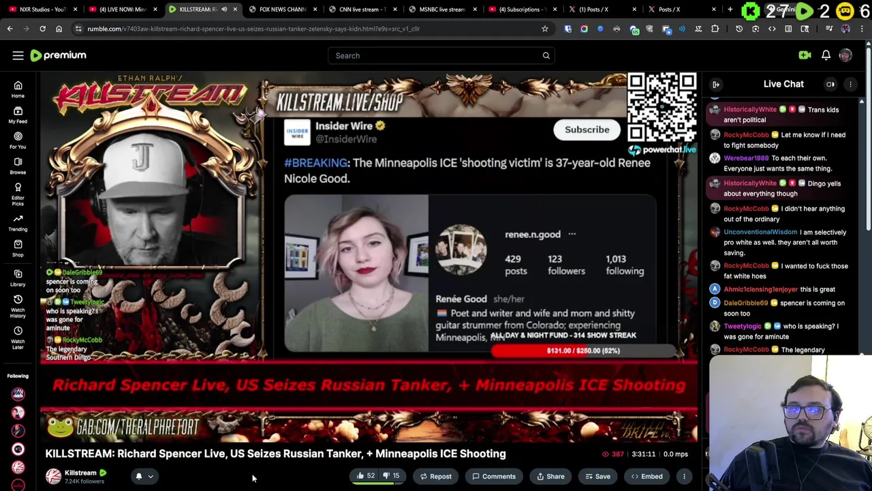Click the stream duration 3:31:11
The width and height of the screenshot is (872, 491).
point(644,454)
